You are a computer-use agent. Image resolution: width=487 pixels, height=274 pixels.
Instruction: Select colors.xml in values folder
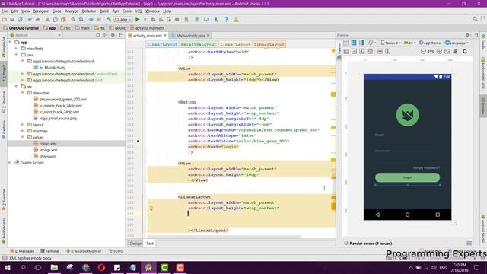[48, 144]
